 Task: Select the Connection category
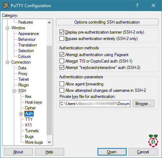[x=21, y=62]
